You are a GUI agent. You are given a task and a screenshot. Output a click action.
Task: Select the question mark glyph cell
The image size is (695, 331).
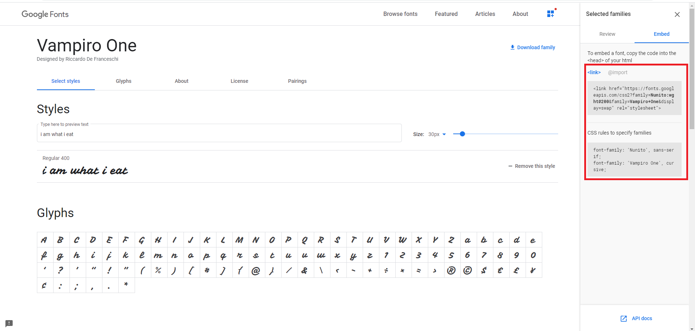point(62,270)
